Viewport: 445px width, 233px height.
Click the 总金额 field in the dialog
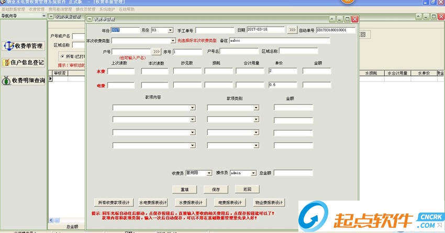(293, 173)
